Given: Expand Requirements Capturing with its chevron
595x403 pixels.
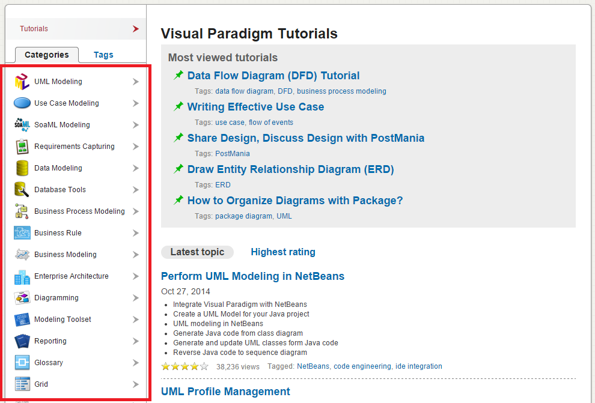Looking at the screenshot, I should tap(135, 147).
